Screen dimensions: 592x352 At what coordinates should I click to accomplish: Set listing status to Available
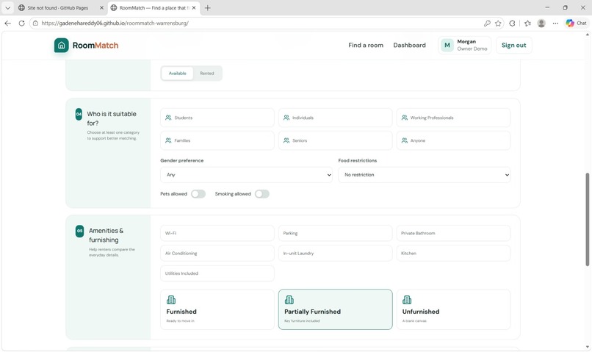pos(178,73)
